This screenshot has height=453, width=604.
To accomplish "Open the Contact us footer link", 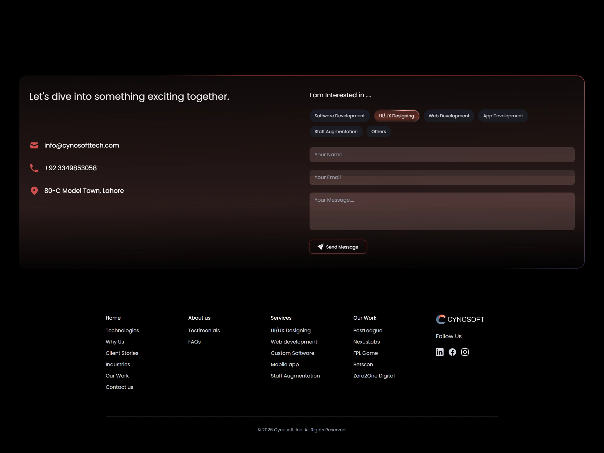I will pyautogui.click(x=119, y=387).
